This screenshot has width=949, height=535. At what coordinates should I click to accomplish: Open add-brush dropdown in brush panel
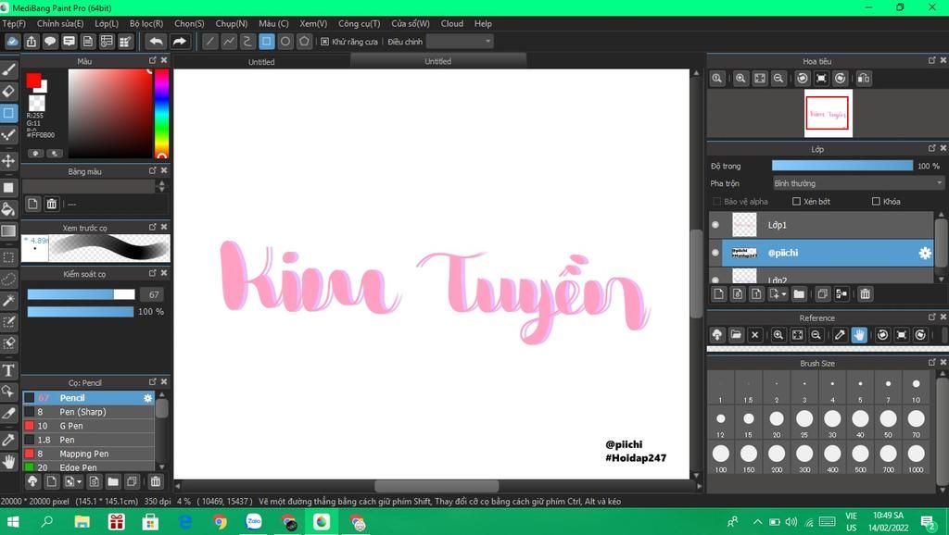pos(80,482)
